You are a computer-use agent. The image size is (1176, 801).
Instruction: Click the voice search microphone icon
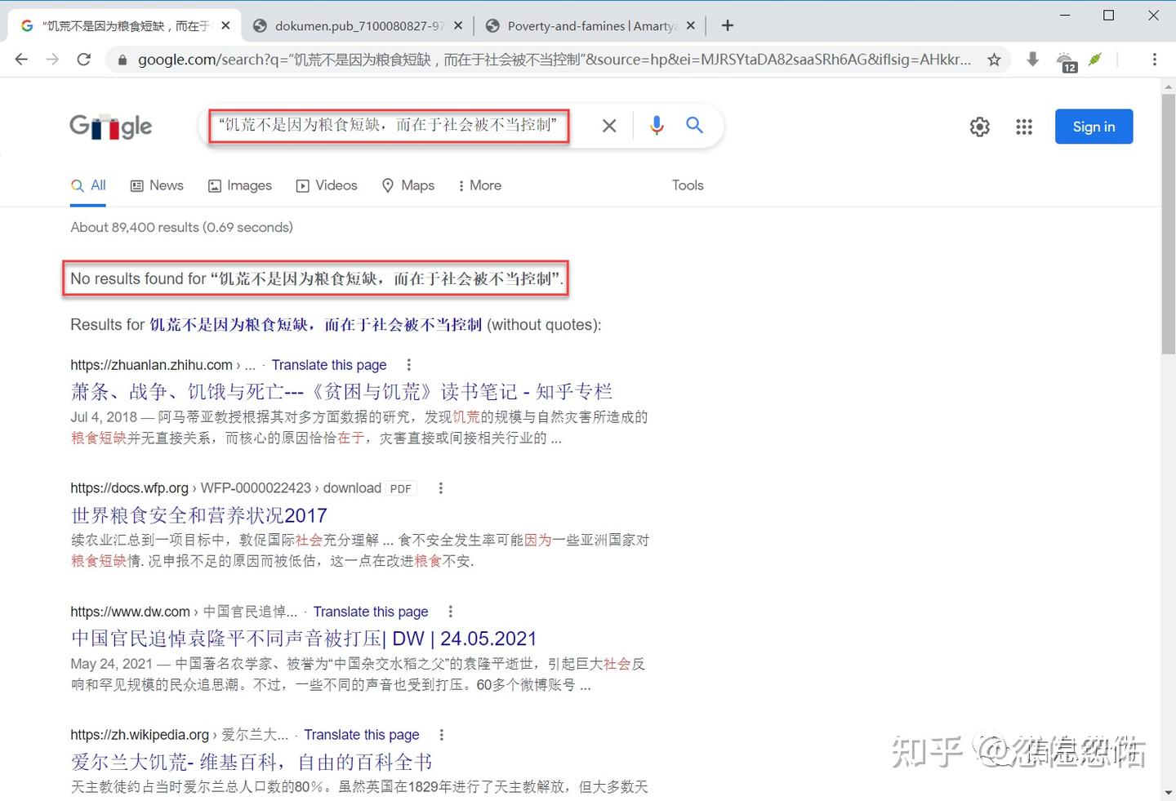656,125
